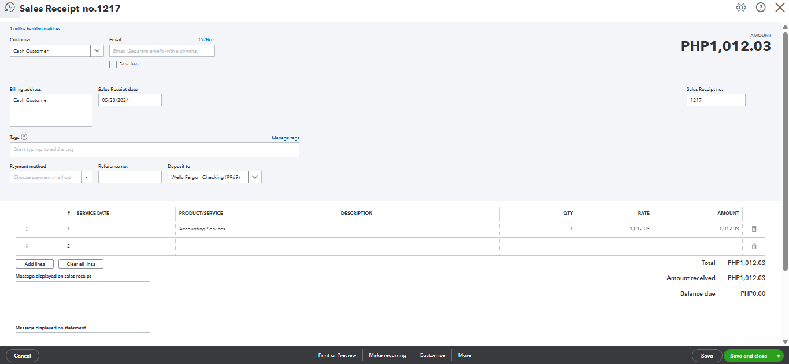Delete line 1 with trash icon
This screenshot has width=789, height=364.
point(754,229)
